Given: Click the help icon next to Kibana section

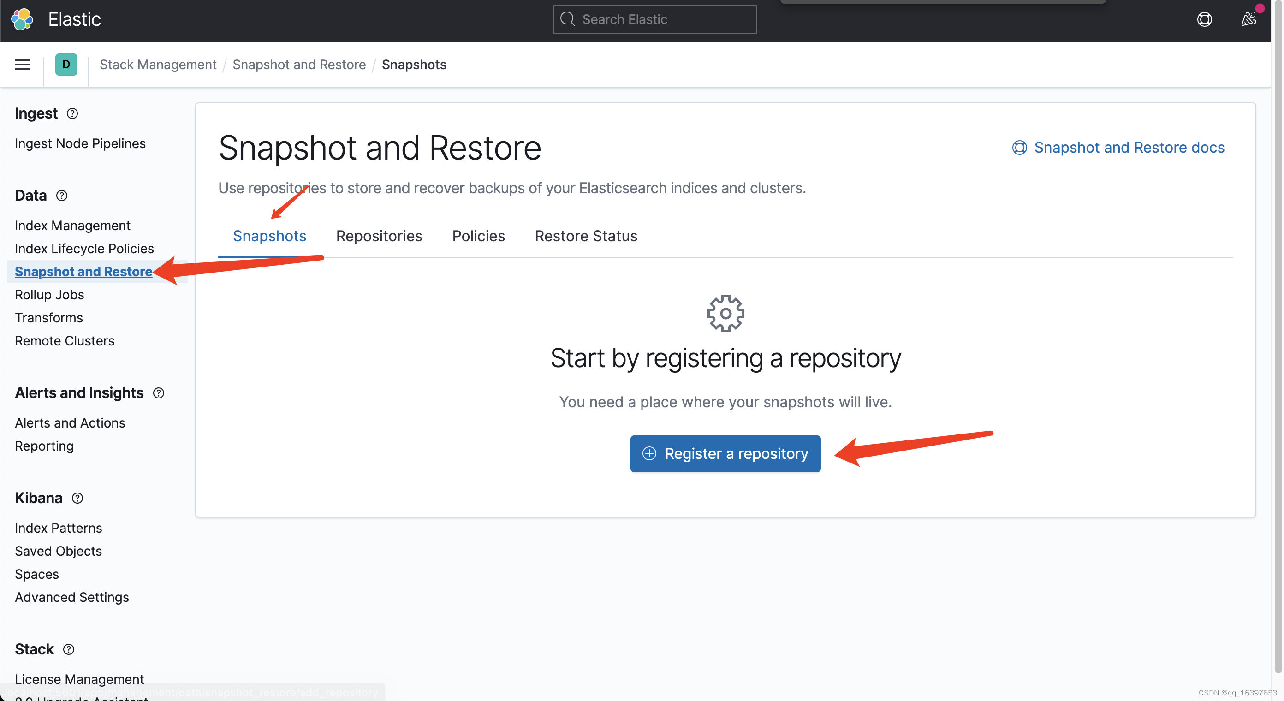Looking at the screenshot, I should point(77,498).
